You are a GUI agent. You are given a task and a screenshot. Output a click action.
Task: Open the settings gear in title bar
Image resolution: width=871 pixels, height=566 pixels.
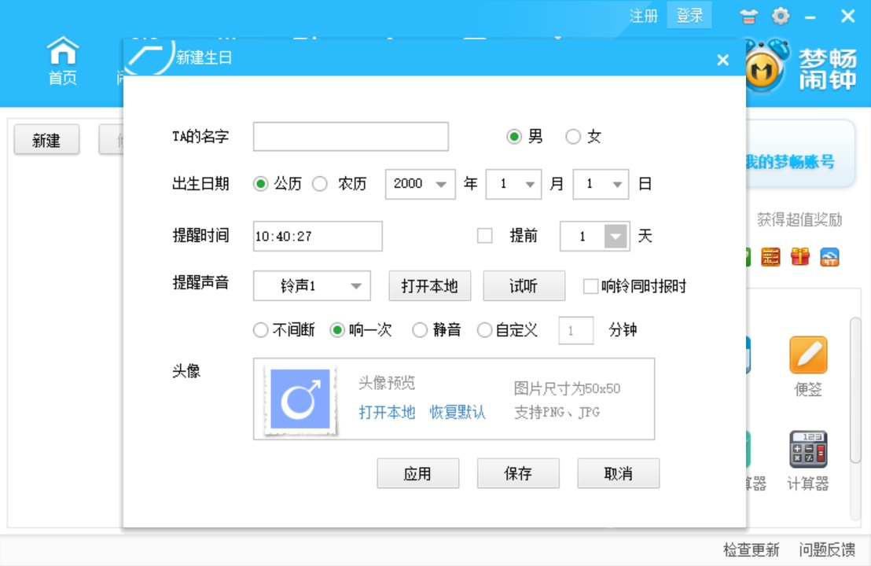pos(781,16)
